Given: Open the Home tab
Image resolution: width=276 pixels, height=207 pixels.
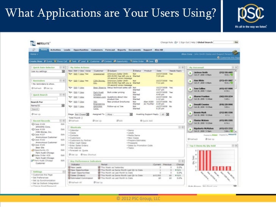Looking at the screenshot, I should (x=44, y=50).
